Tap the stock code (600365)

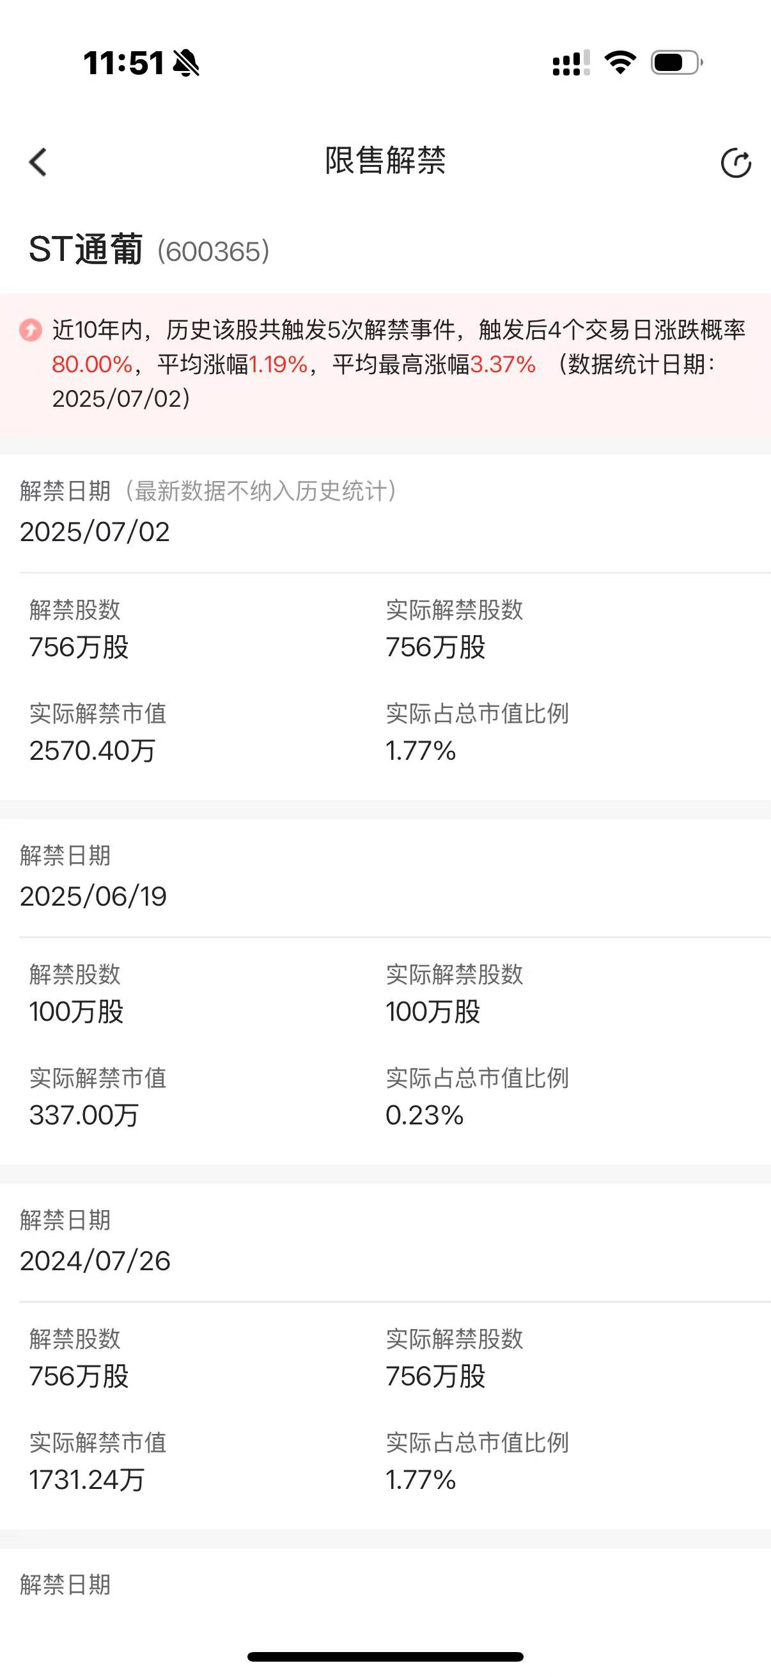point(214,251)
